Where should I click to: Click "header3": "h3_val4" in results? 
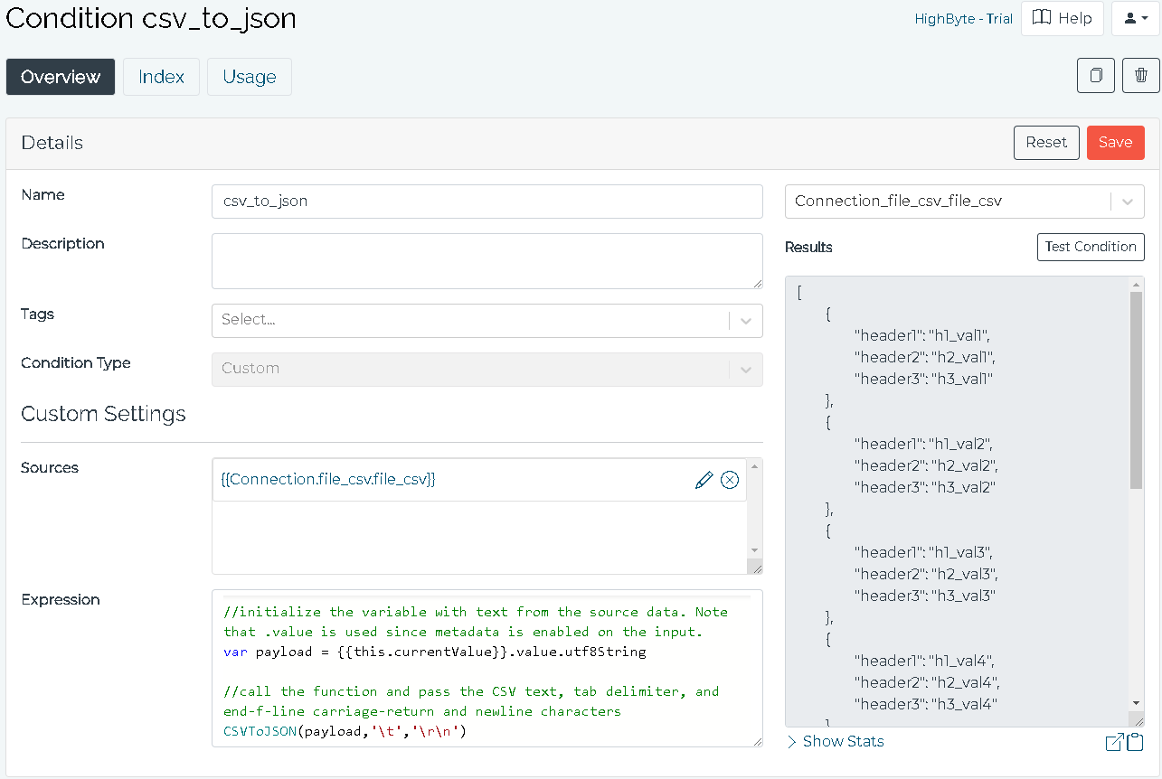(x=925, y=704)
